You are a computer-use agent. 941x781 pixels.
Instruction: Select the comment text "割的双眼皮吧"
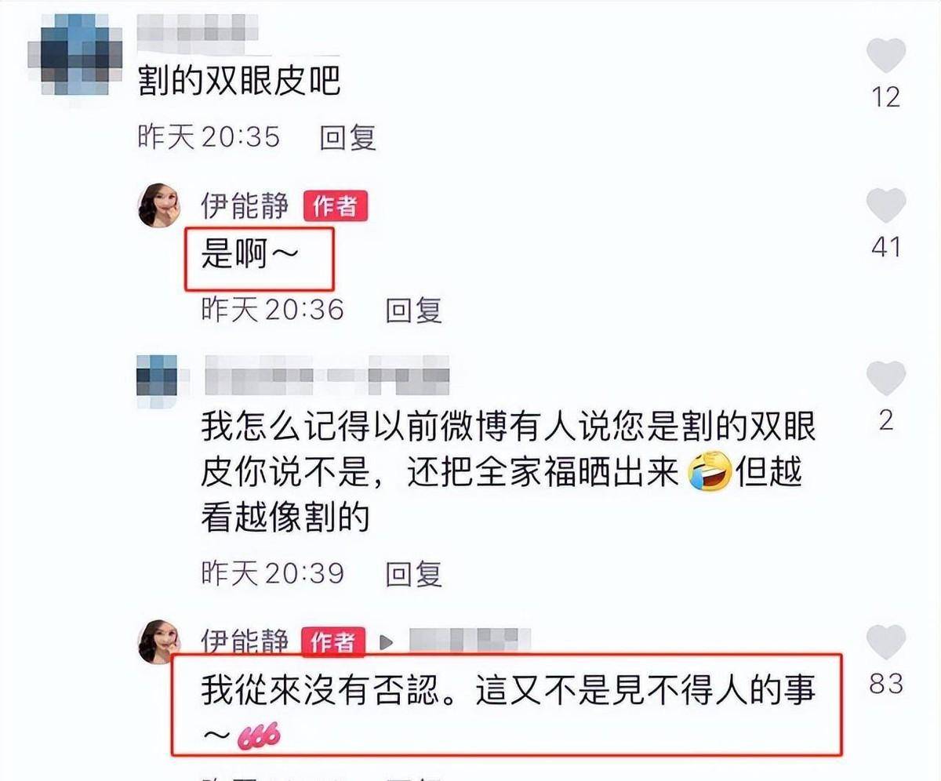click(x=239, y=81)
